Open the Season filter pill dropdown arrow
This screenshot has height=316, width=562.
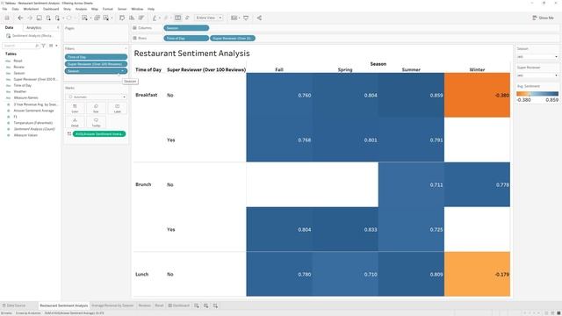coord(123,71)
